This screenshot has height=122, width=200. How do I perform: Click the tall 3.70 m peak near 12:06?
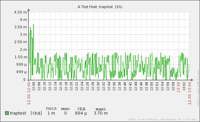tap(33, 24)
